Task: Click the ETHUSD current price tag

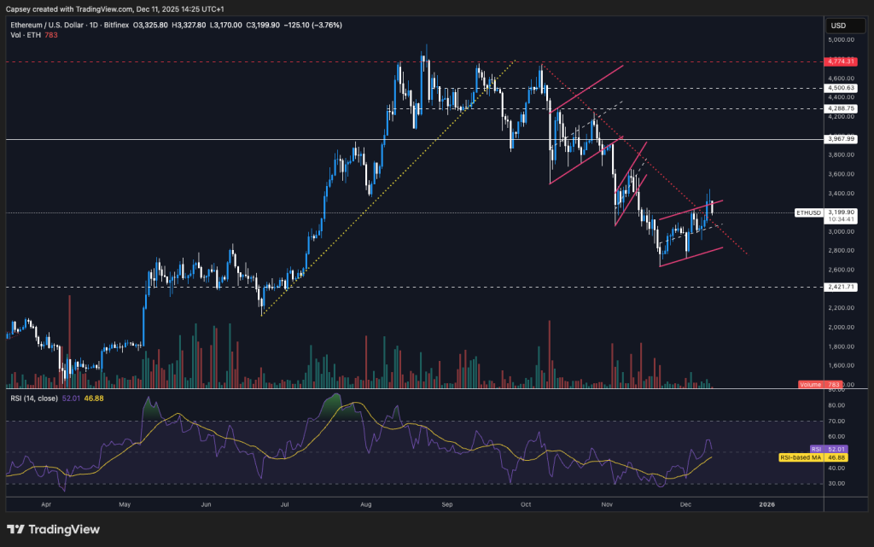Action: pos(807,212)
